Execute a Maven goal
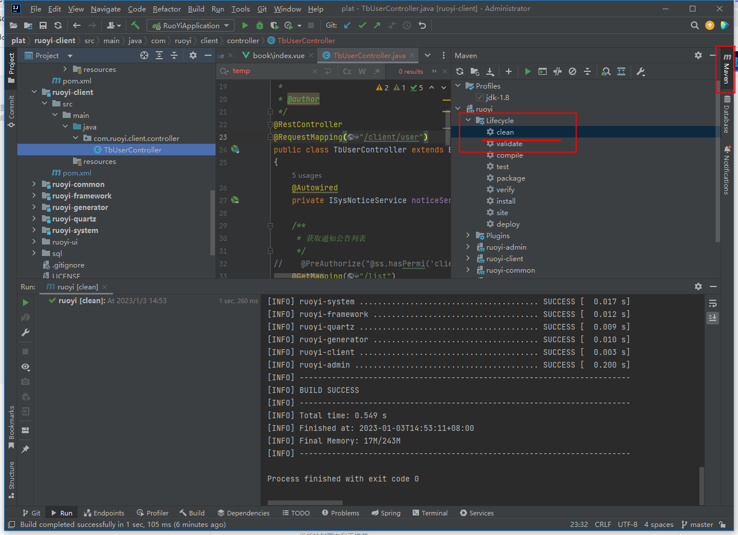738x535 pixels. click(542, 71)
